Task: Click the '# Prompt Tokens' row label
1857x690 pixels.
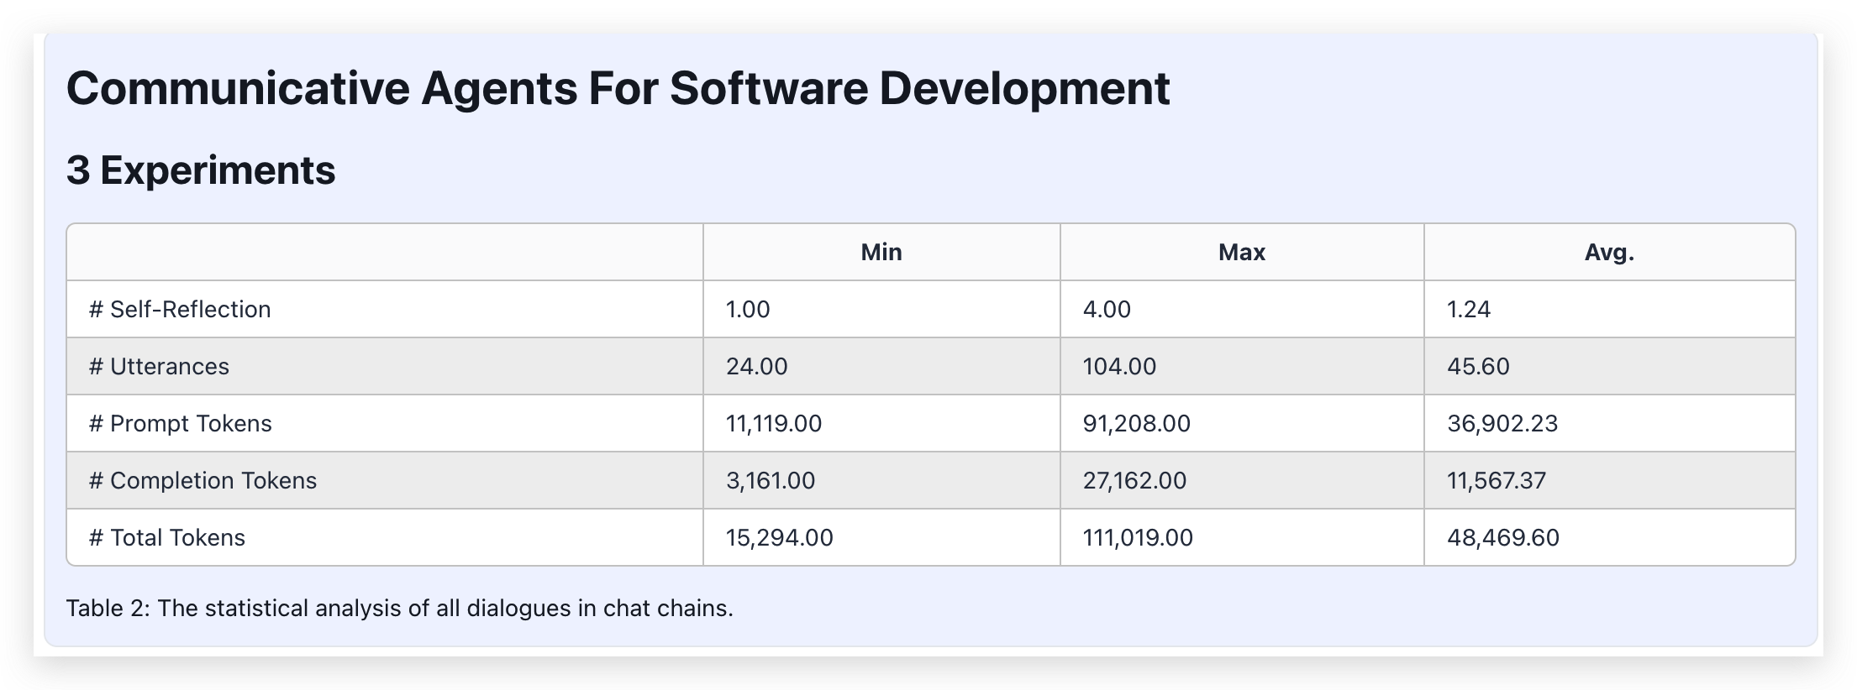Action: 181,423
